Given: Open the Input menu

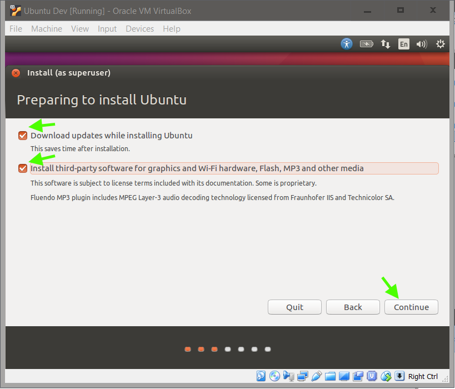Looking at the screenshot, I should (x=107, y=29).
